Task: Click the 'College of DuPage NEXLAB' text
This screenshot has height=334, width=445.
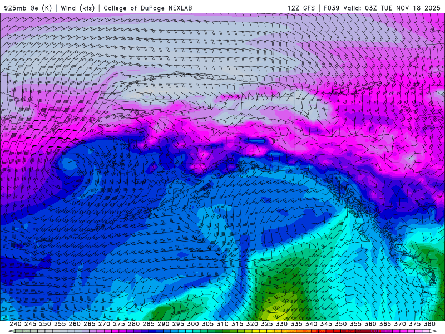Action: [148, 8]
